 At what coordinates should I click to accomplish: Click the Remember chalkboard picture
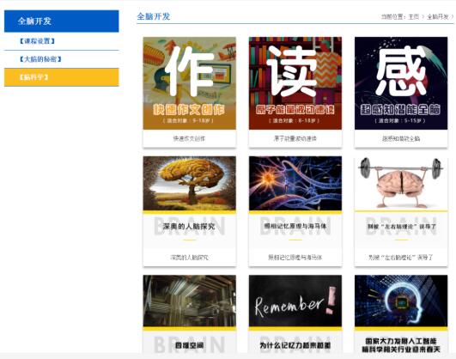coord(295,301)
